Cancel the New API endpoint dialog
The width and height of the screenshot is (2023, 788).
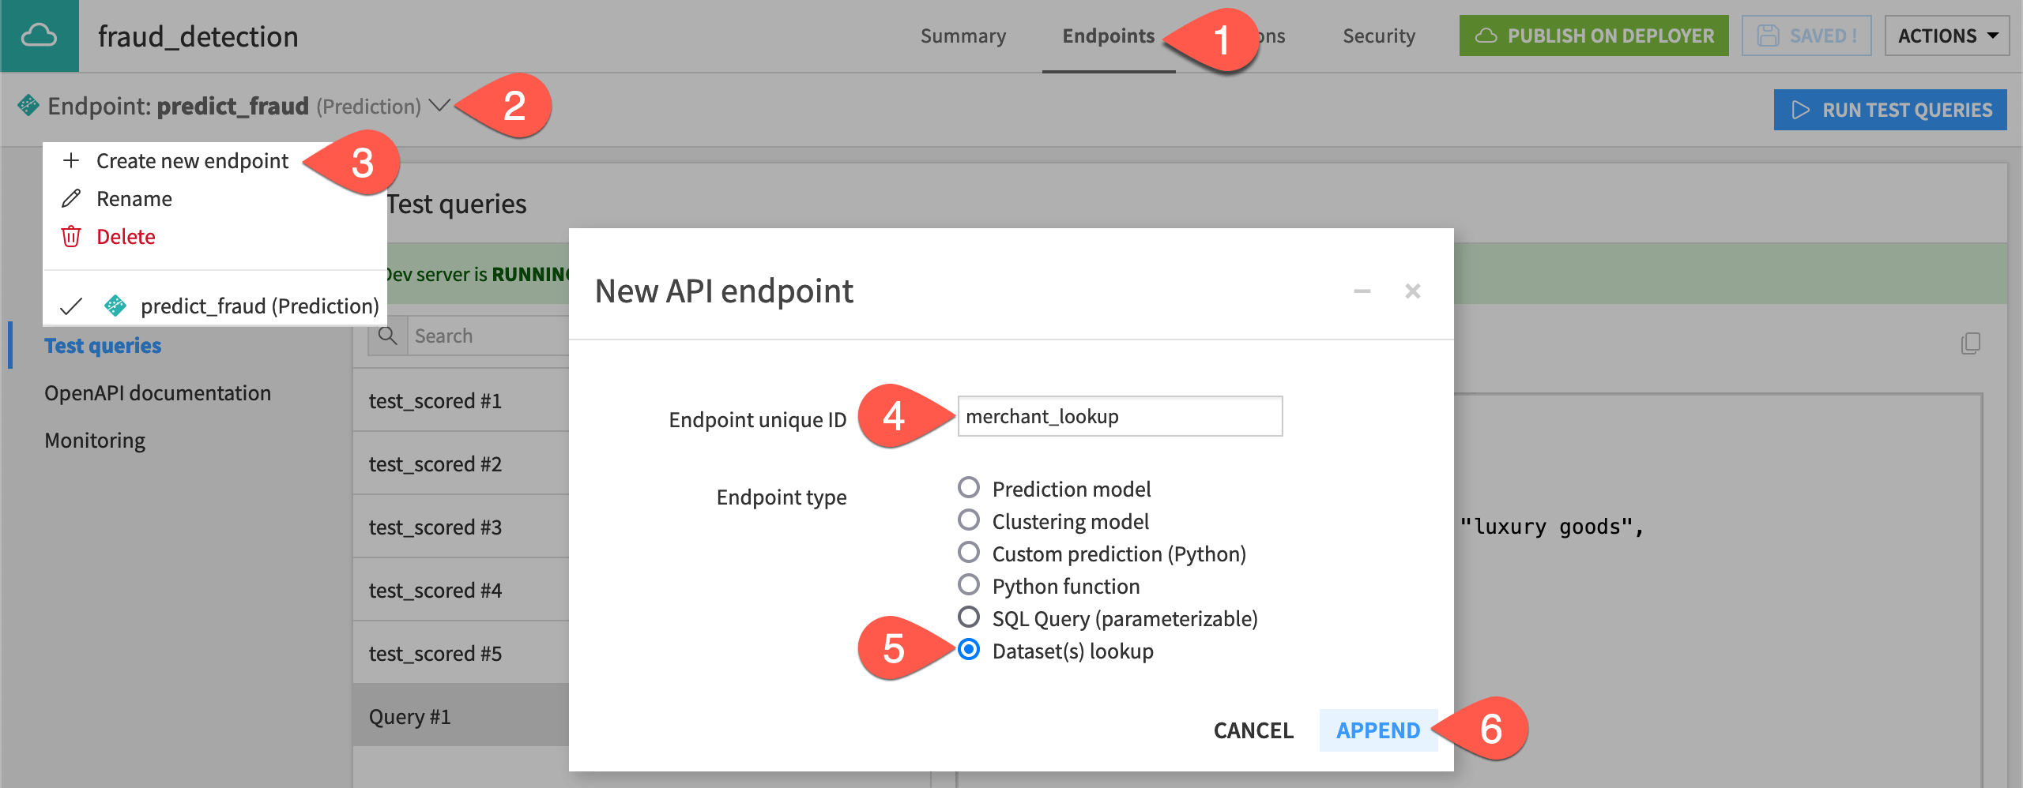pyautogui.click(x=1253, y=730)
